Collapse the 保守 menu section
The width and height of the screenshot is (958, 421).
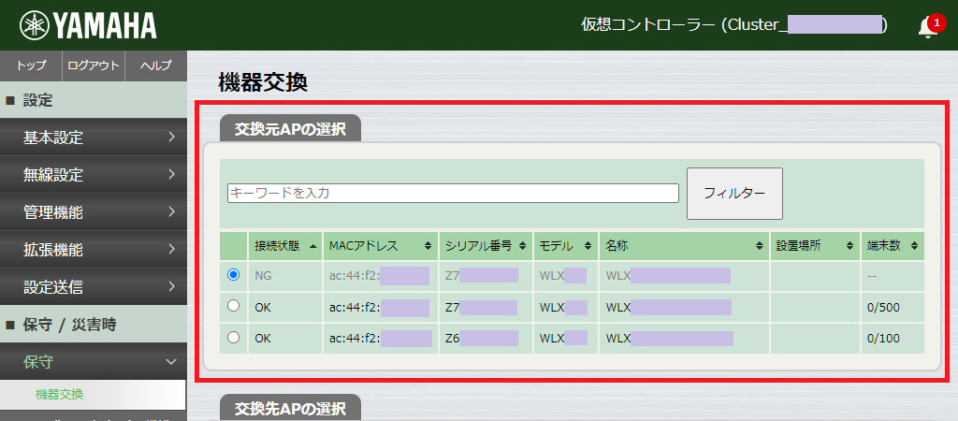click(94, 362)
